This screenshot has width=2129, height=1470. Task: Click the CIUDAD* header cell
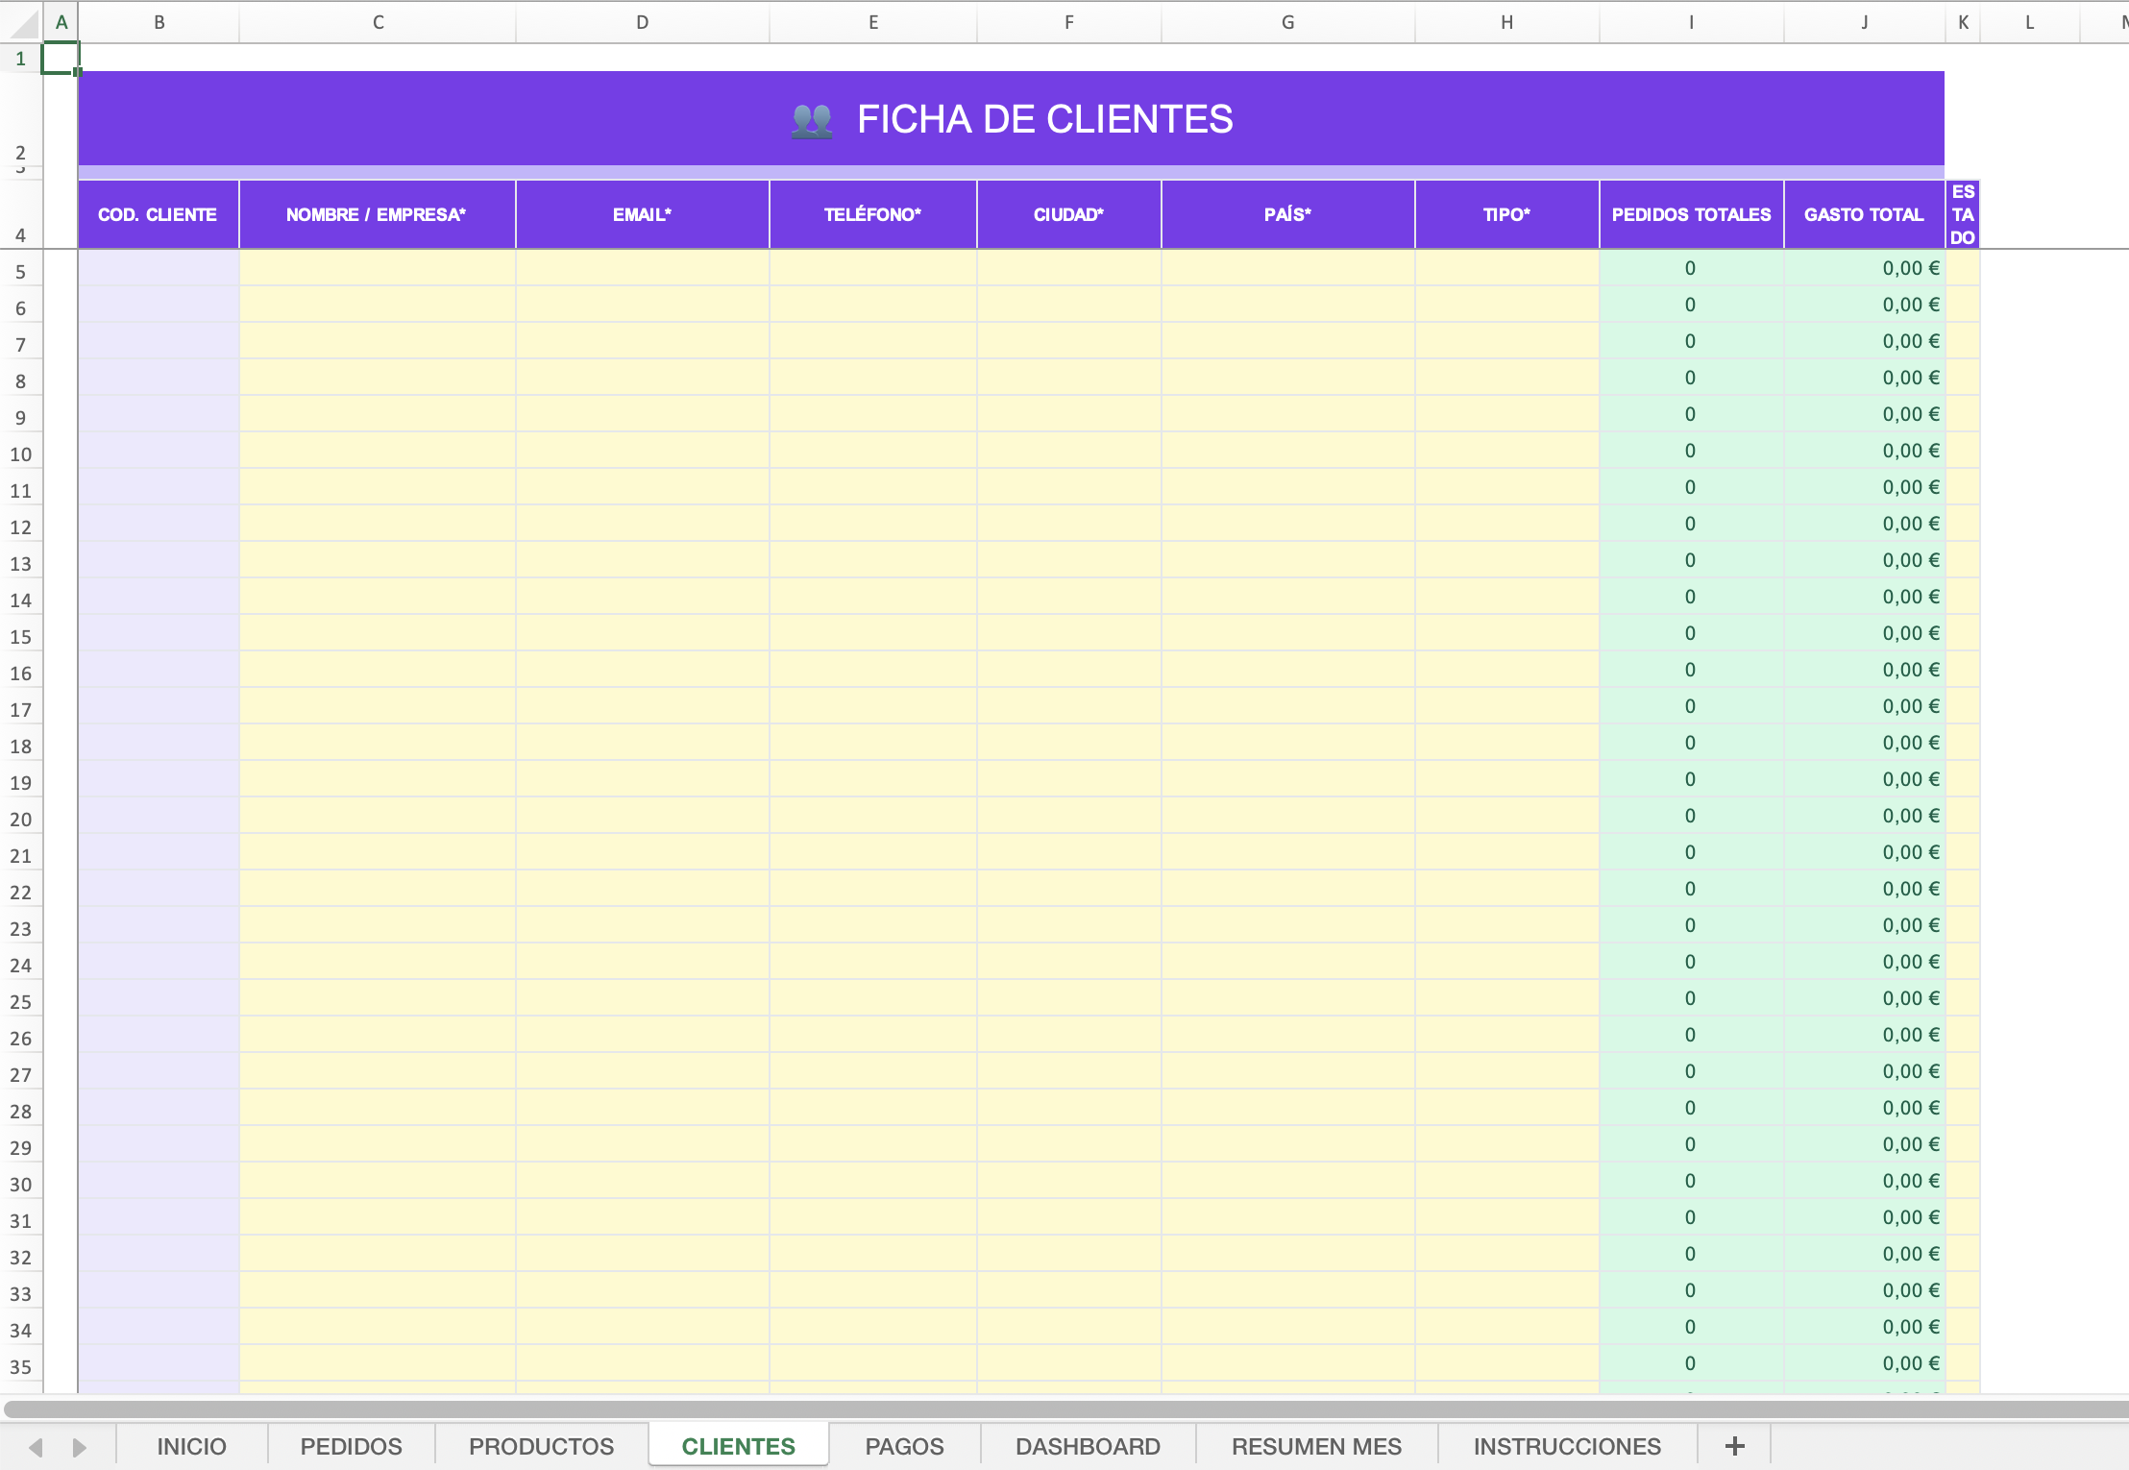click(1069, 214)
